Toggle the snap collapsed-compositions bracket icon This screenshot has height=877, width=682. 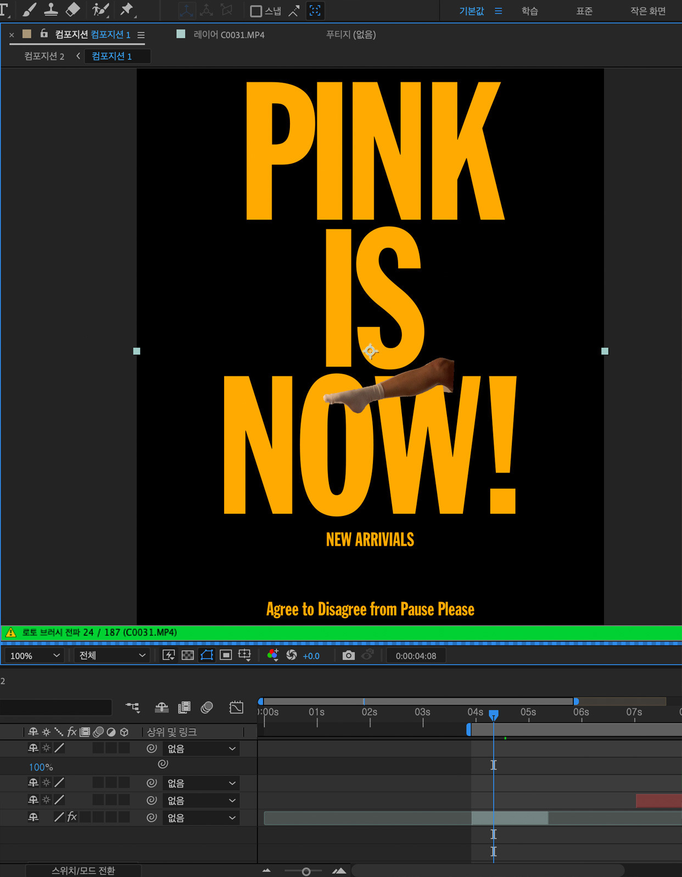click(x=315, y=10)
